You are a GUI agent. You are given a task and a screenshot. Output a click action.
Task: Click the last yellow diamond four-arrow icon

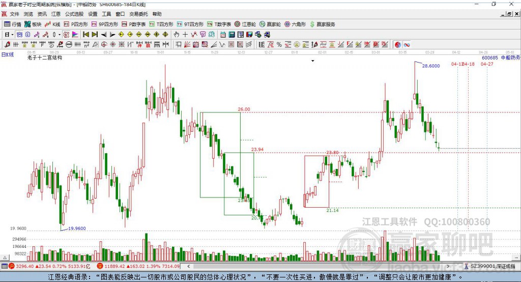[x=165, y=34]
